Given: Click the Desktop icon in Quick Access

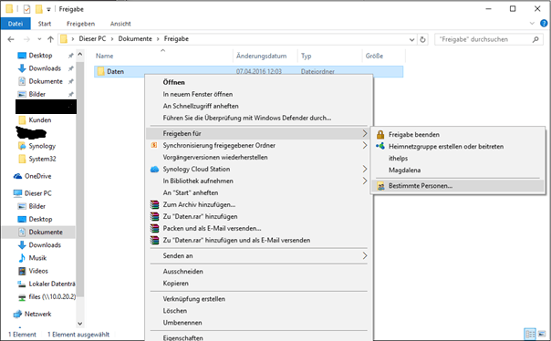Looking at the screenshot, I should pyautogui.click(x=22, y=56).
